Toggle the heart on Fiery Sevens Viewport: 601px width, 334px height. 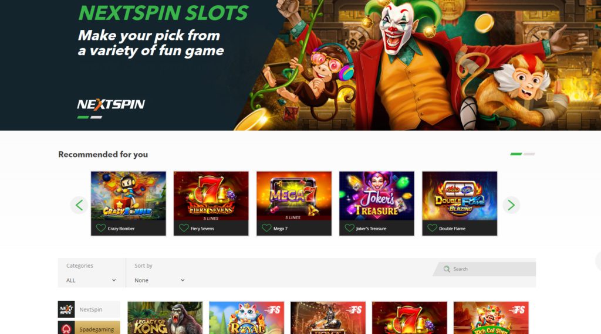pos(184,228)
